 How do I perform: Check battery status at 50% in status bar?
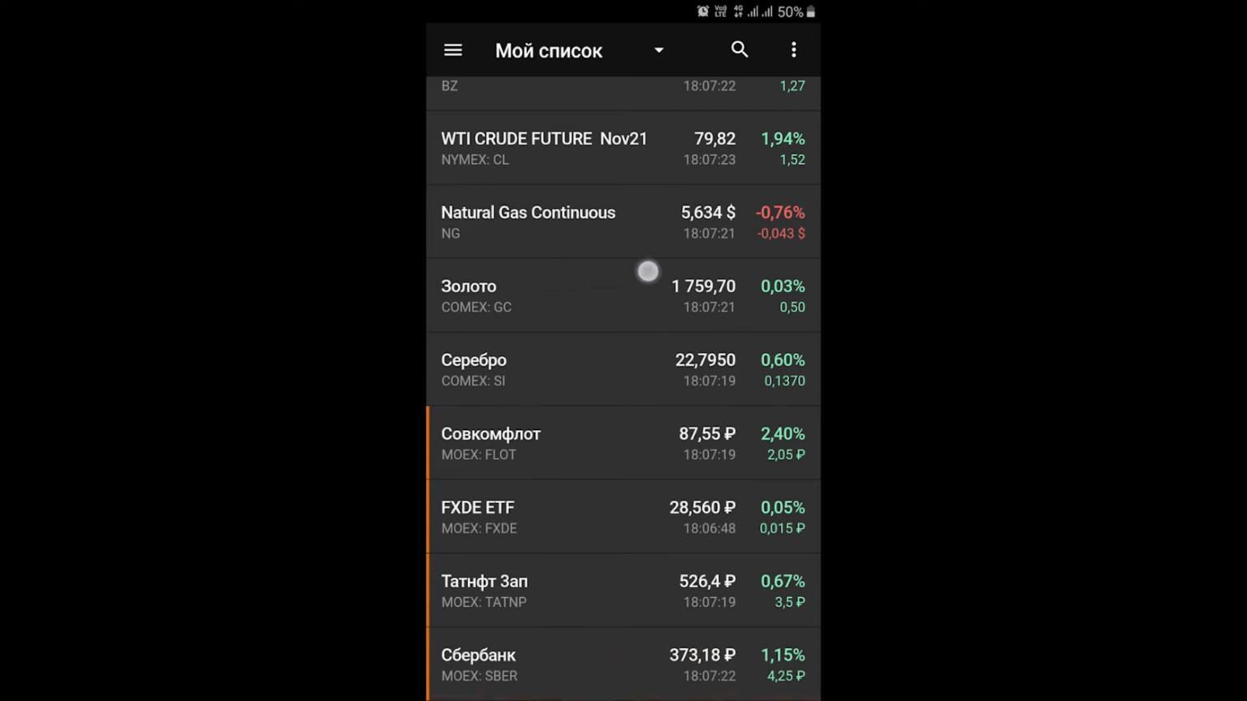click(x=789, y=11)
